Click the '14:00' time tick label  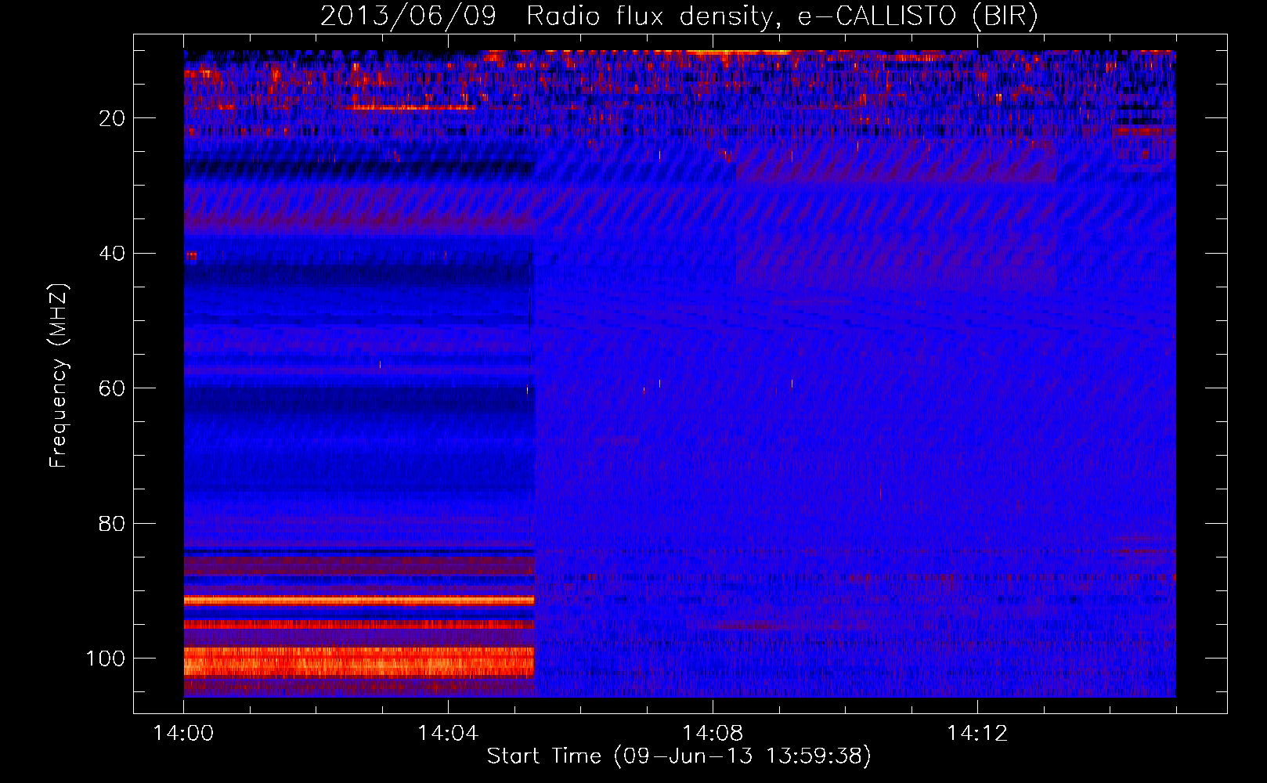click(x=183, y=734)
